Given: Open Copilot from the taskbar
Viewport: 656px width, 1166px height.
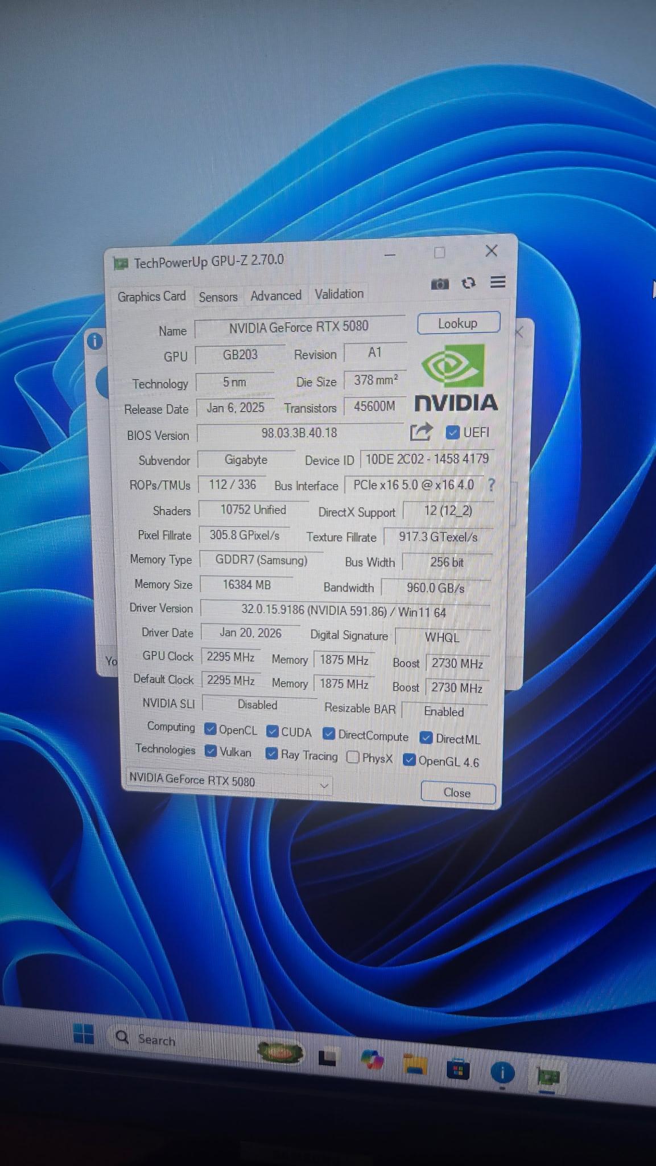Looking at the screenshot, I should (x=373, y=1060).
